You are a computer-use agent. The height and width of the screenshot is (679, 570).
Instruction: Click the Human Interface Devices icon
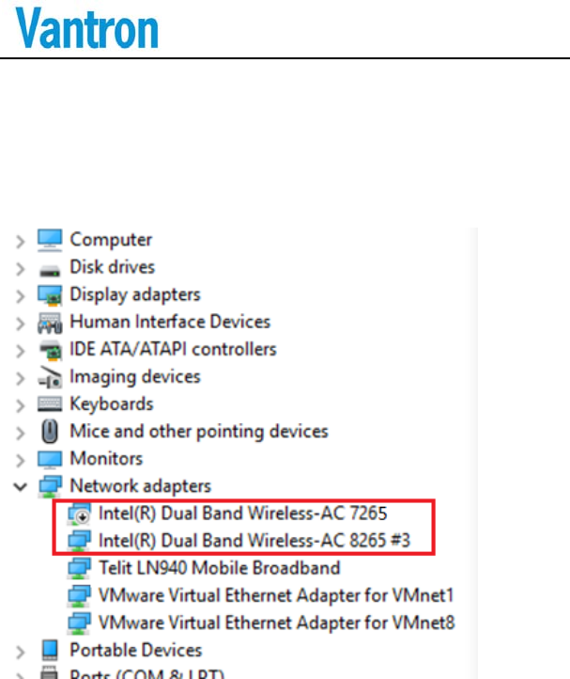(x=50, y=324)
